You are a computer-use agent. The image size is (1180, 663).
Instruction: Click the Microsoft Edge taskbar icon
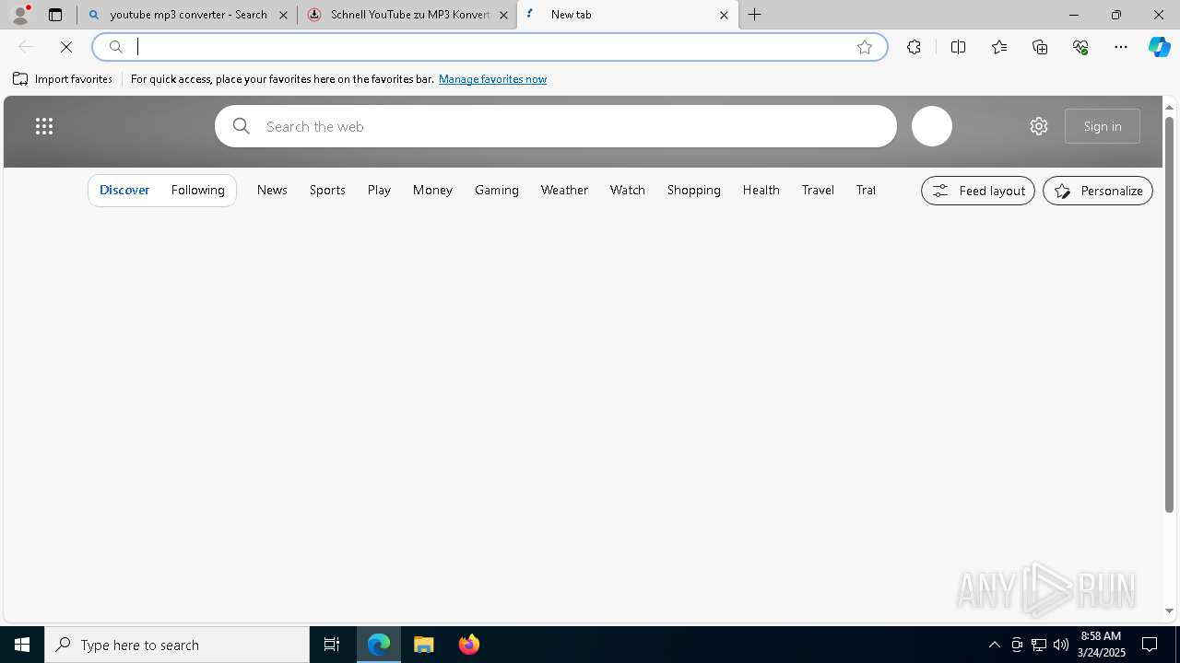point(379,645)
